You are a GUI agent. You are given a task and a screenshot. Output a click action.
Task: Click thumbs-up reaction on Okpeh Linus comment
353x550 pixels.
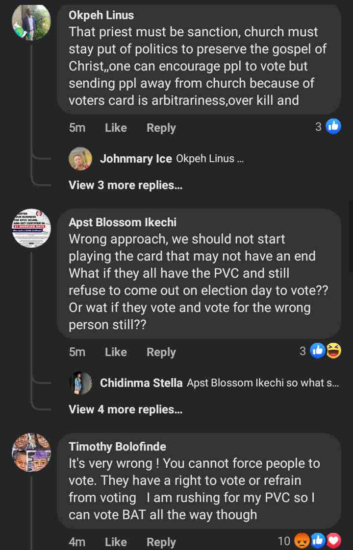(333, 127)
